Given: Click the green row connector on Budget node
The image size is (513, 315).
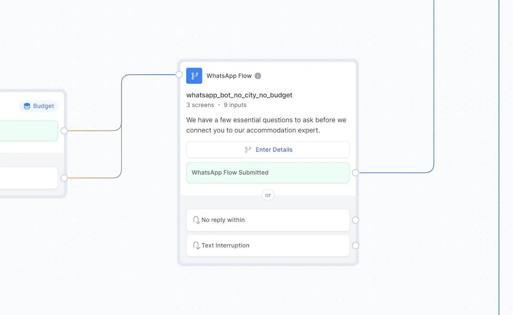Looking at the screenshot, I should point(64,131).
